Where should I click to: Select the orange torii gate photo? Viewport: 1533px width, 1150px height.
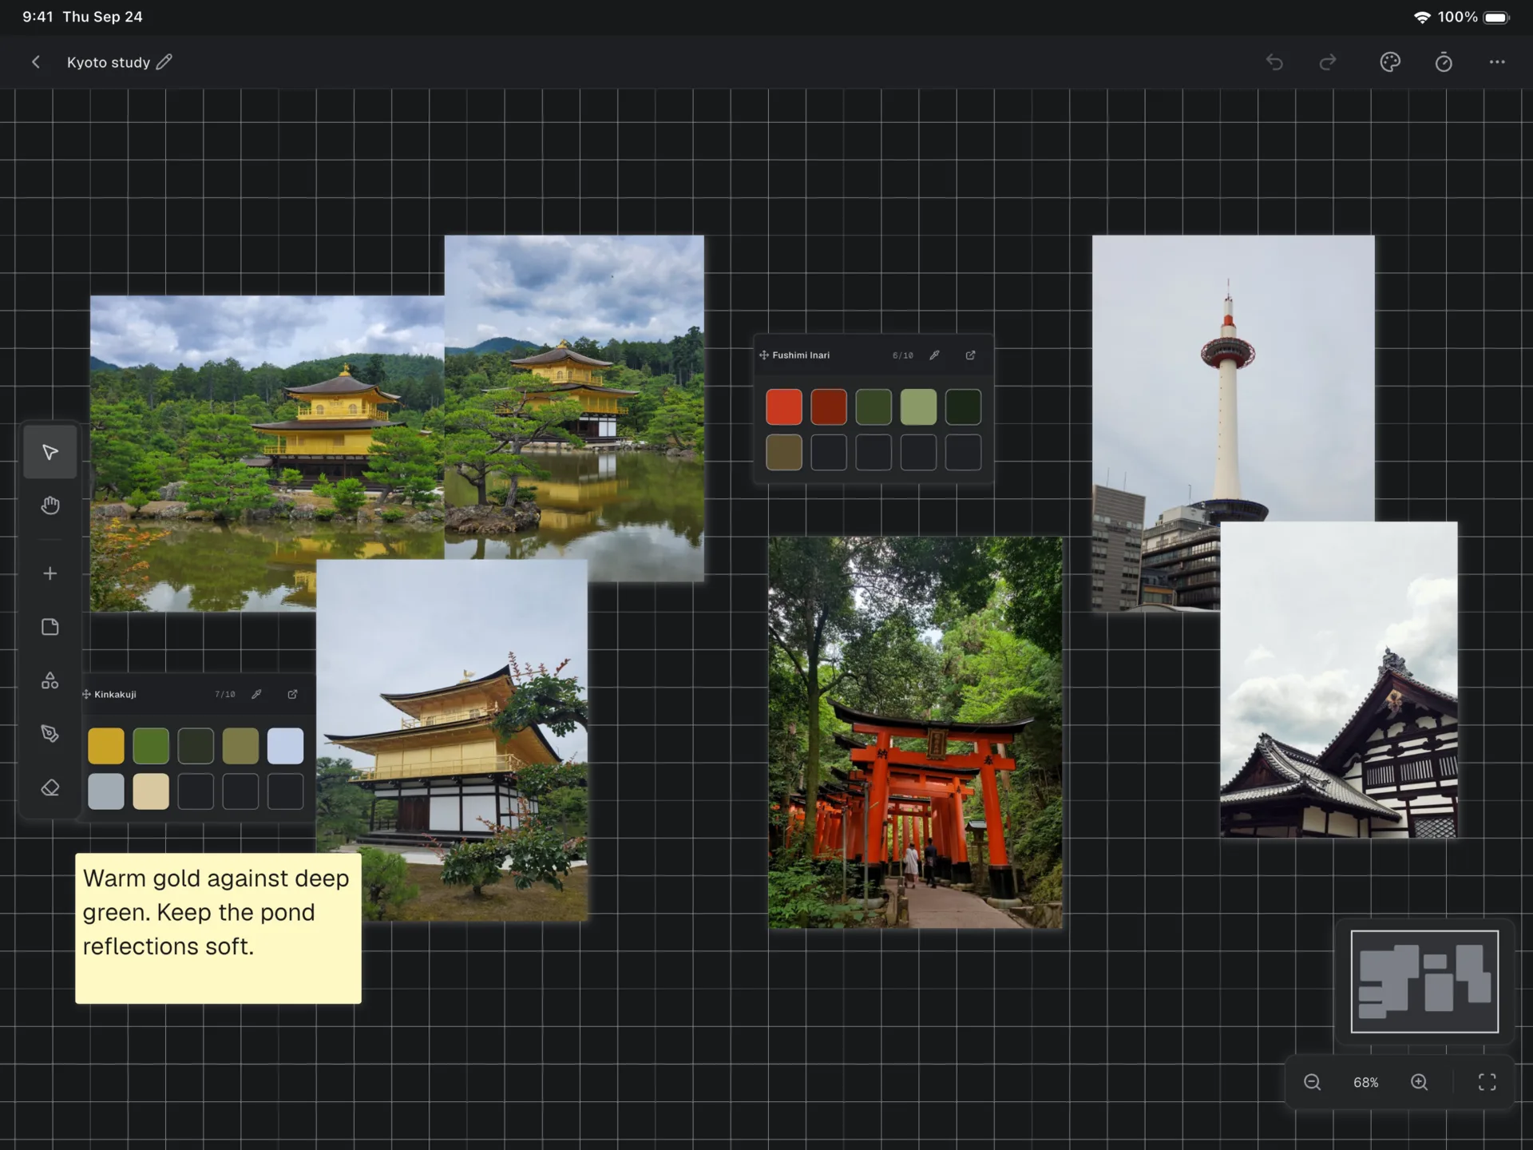tap(915, 732)
